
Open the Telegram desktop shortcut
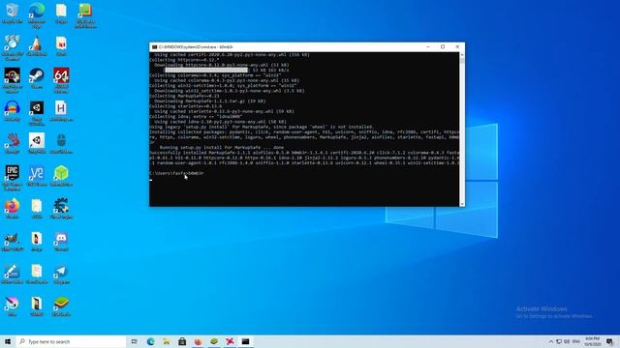61,274
